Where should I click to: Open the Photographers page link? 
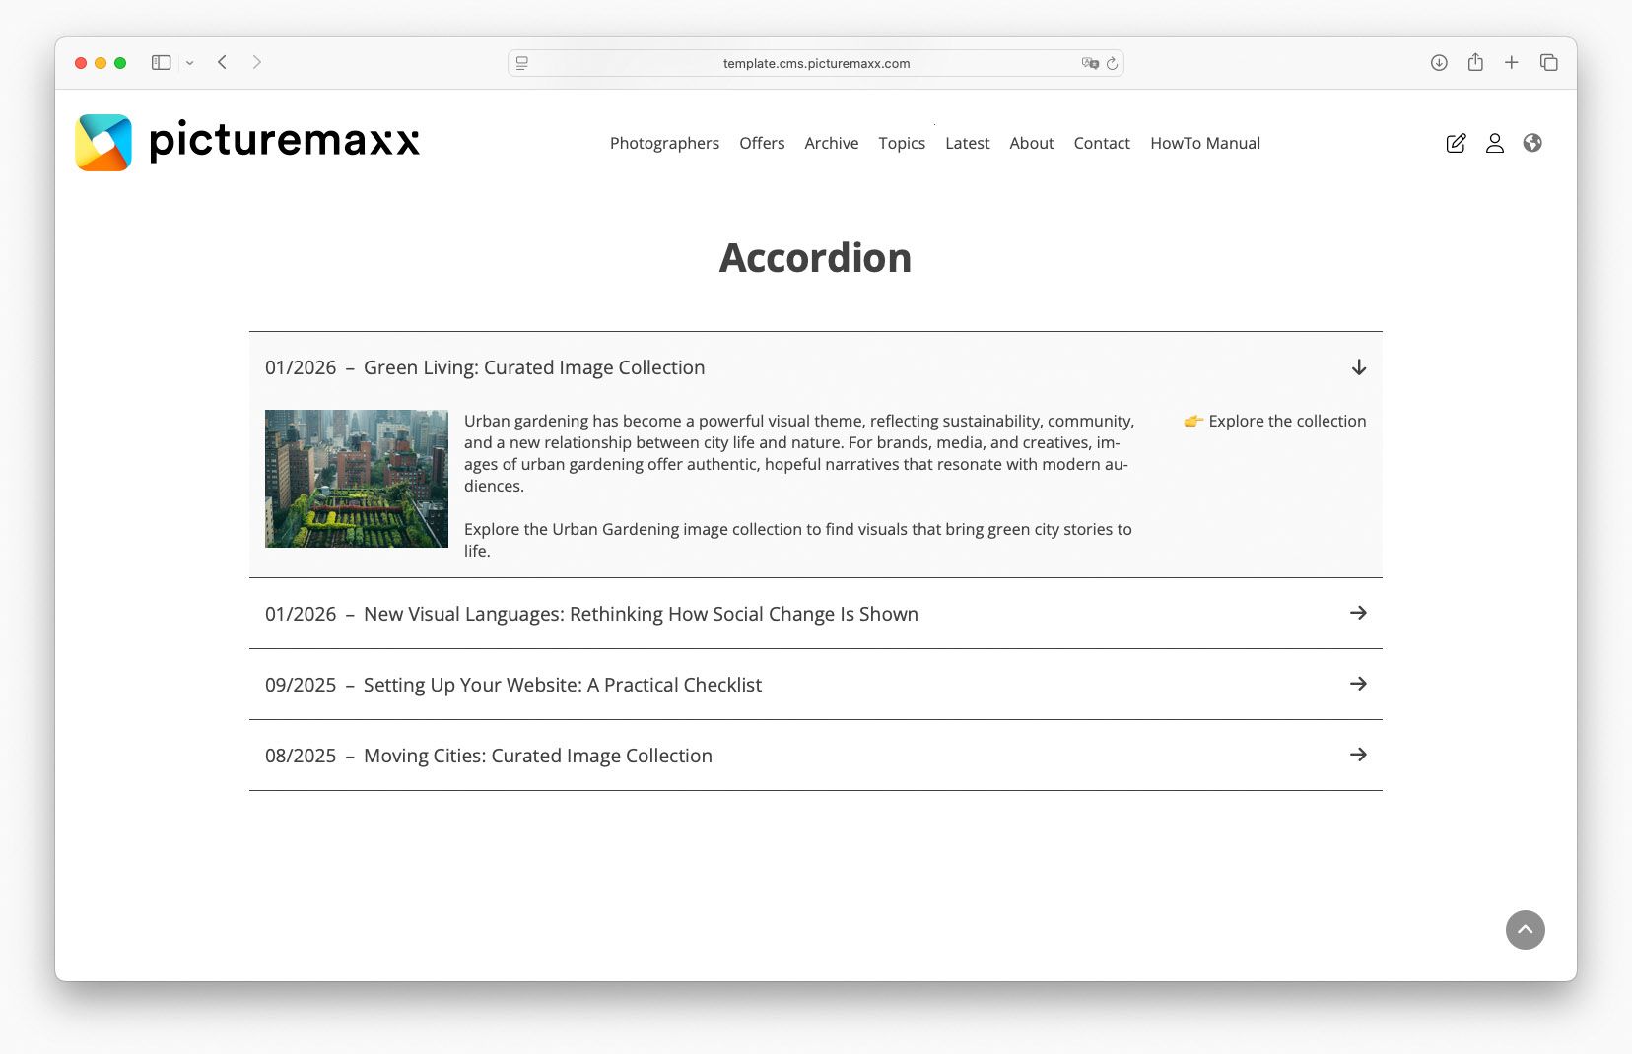point(664,143)
